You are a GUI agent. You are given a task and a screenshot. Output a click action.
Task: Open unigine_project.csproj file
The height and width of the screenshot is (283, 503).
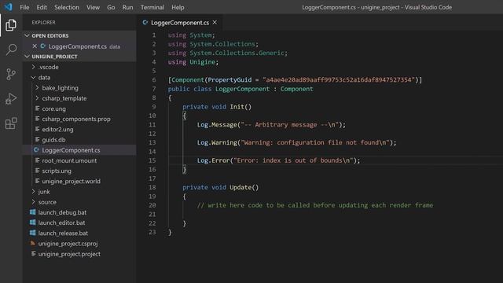point(68,244)
